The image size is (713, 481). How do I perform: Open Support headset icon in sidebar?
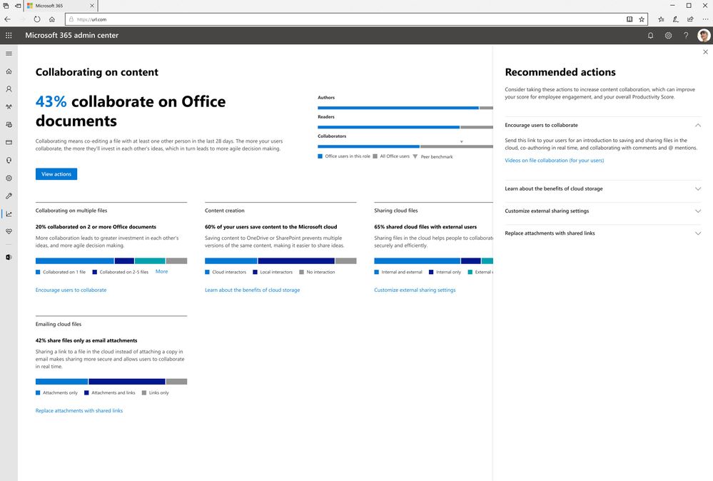tap(9, 160)
